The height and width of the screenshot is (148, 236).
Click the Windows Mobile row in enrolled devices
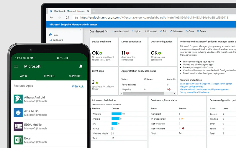point(119,134)
